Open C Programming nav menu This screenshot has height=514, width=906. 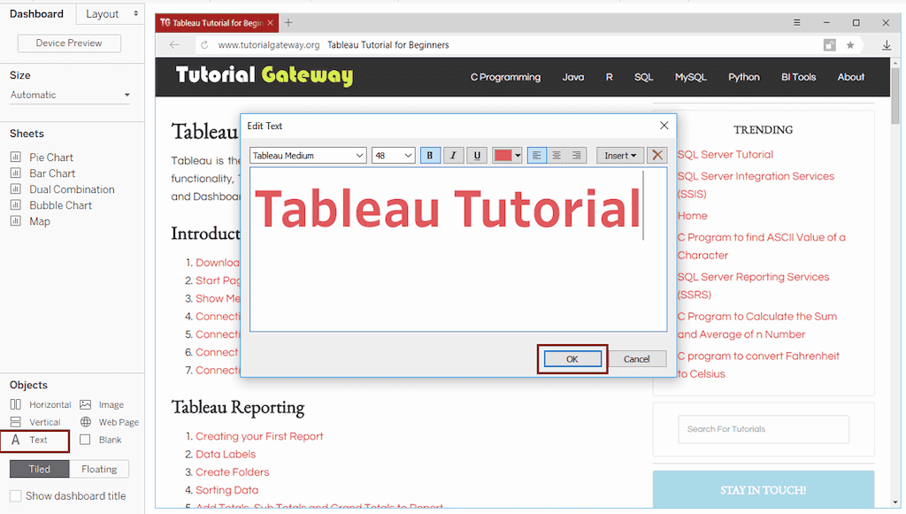pos(505,77)
